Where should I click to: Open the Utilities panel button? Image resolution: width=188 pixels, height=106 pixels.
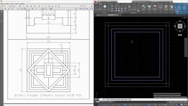(x=166, y=8)
